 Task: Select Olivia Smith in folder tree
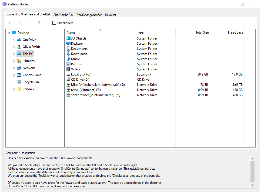pos(31,47)
